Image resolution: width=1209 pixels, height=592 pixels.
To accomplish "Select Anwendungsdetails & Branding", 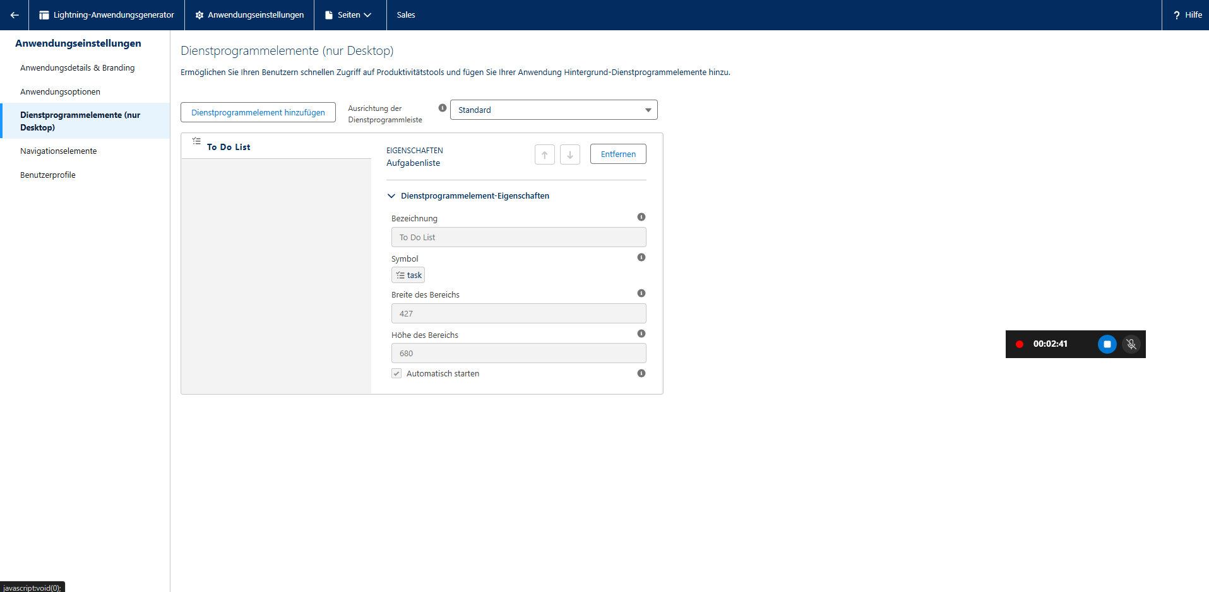I will 77,67.
